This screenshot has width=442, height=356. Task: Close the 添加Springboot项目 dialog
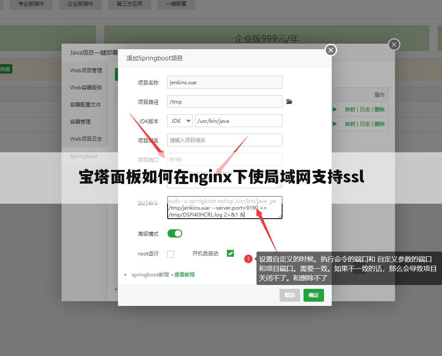tap(331, 50)
